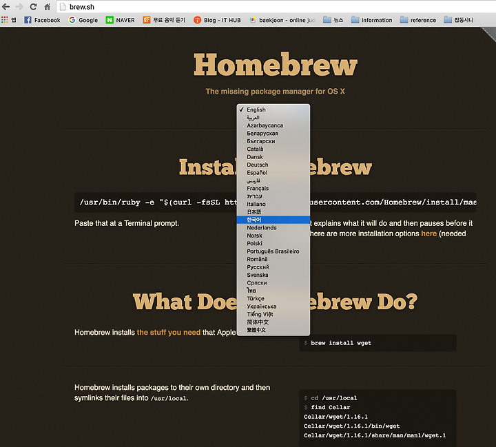Click the "brew install wget" code block

click(378, 343)
